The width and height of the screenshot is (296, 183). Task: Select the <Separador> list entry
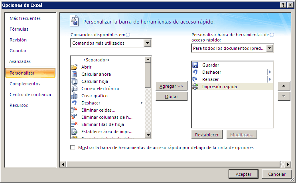[x=108, y=60]
